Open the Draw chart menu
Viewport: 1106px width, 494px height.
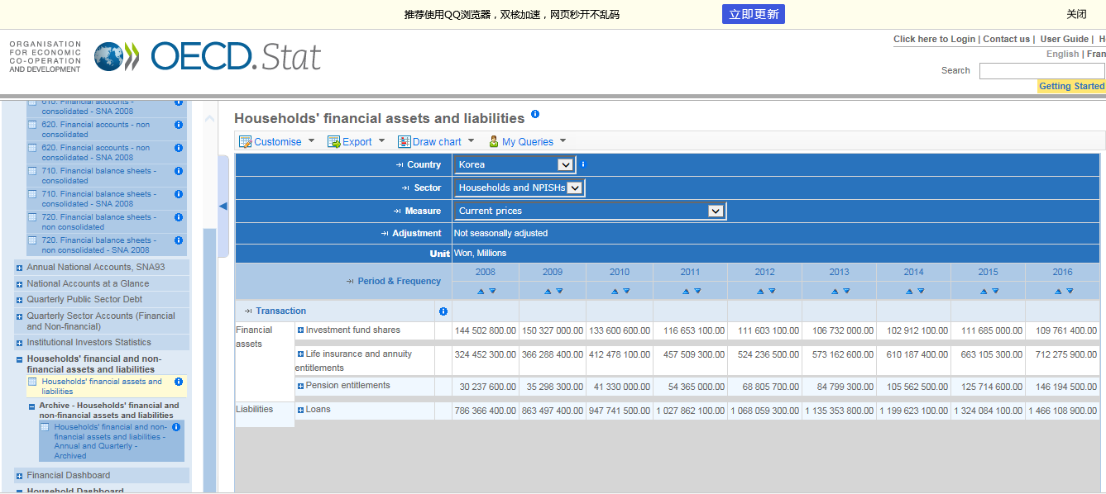click(x=436, y=141)
